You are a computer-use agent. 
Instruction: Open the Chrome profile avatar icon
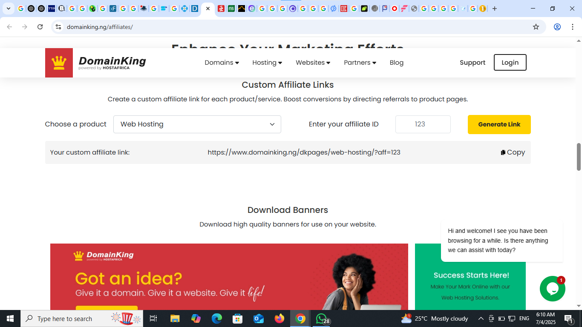click(557, 27)
